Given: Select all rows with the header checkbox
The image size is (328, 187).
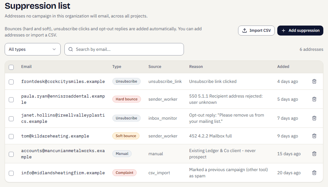Looking at the screenshot, I should (11, 67).
